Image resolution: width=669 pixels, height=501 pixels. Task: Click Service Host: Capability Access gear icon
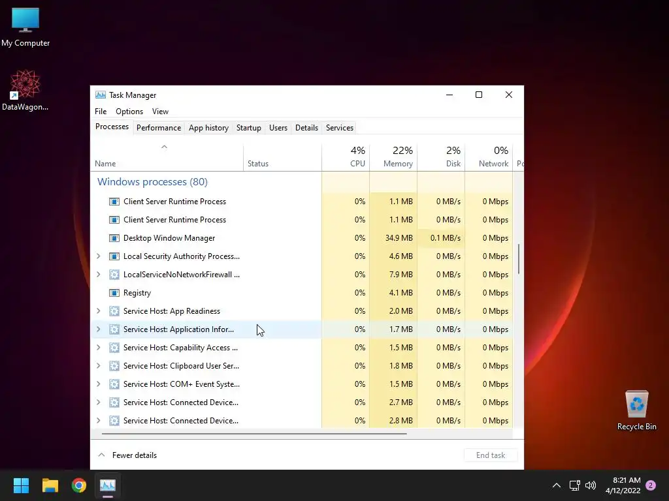(x=114, y=348)
